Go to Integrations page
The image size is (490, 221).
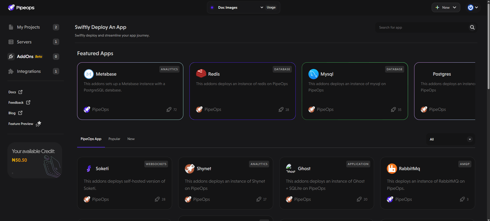[34, 71]
